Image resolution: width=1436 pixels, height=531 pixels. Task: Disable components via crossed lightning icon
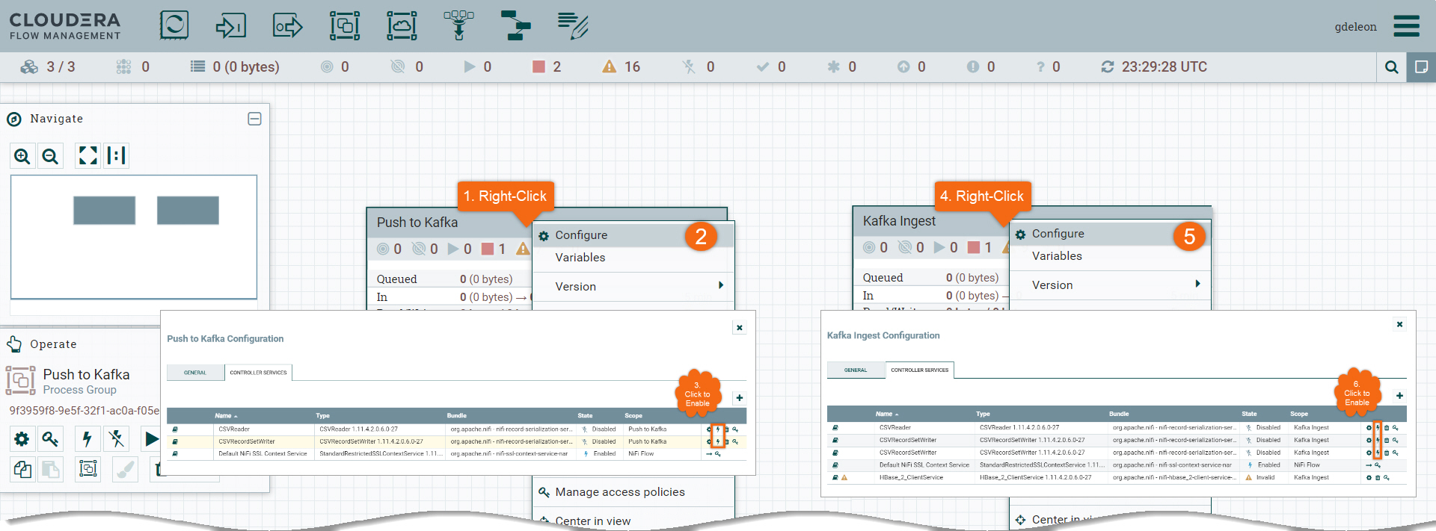pos(116,438)
